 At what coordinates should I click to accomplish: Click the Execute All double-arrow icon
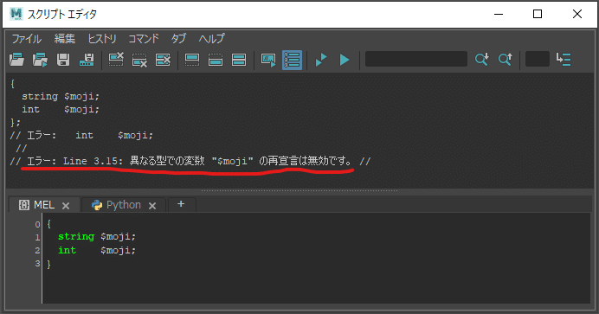point(321,60)
